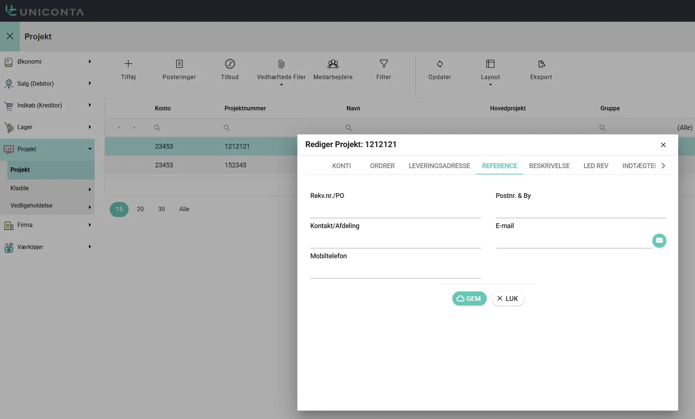Click the Mobiltelefon input field
This screenshot has height=419, width=695.
(395, 271)
